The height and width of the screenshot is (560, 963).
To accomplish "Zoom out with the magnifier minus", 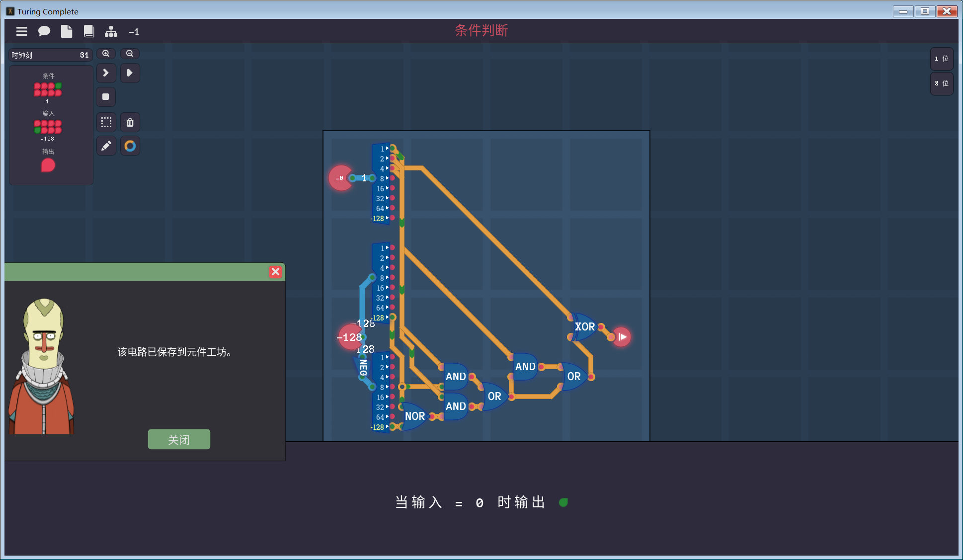I will pyautogui.click(x=130, y=54).
